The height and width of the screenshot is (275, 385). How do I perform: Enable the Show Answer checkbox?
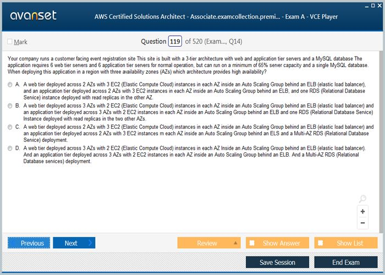(x=252, y=243)
